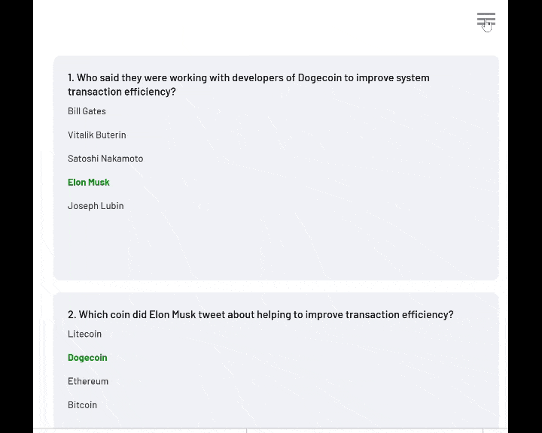Image resolution: width=542 pixels, height=433 pixels.
Task: Click the green Dogecoin answer option
Action: 87,357
